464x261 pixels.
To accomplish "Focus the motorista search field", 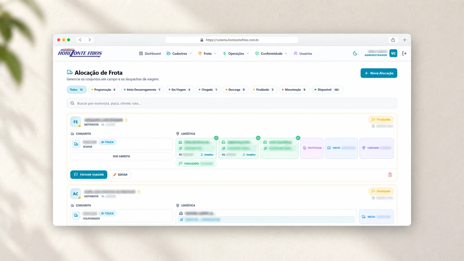I will [232, 103].
